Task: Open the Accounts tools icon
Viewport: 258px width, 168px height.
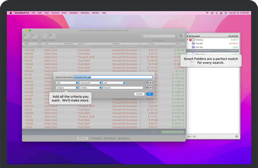Action: (x=181, y=36)
